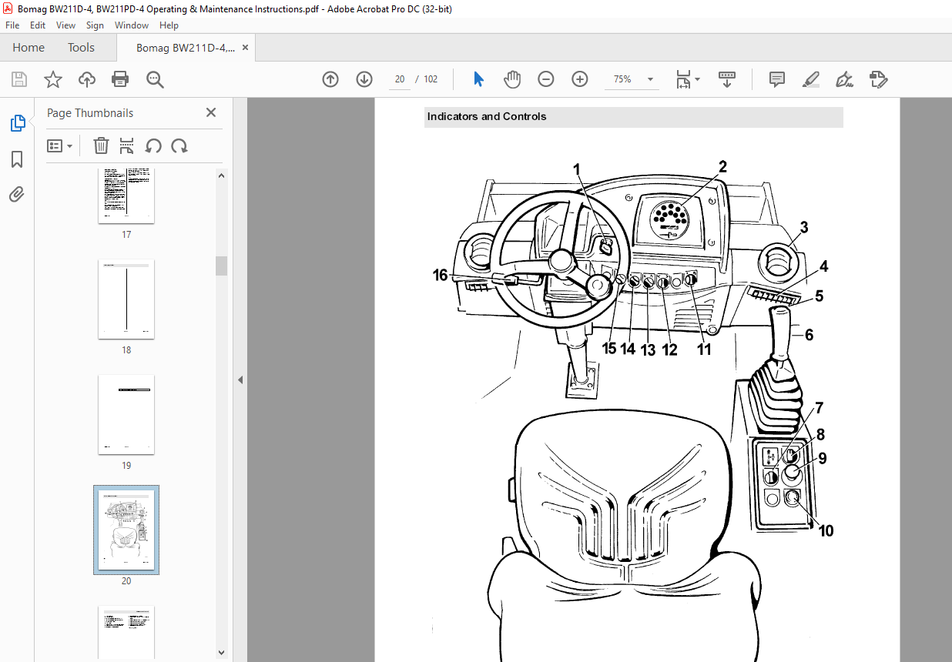Select the page 20 thumbnail

tap(126, 530)
